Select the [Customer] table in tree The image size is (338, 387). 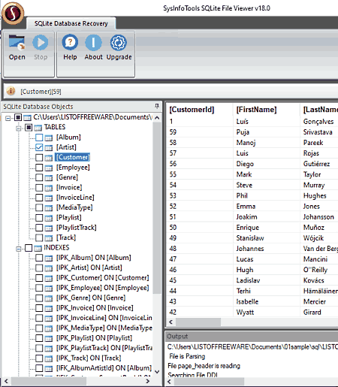[72, 157]
